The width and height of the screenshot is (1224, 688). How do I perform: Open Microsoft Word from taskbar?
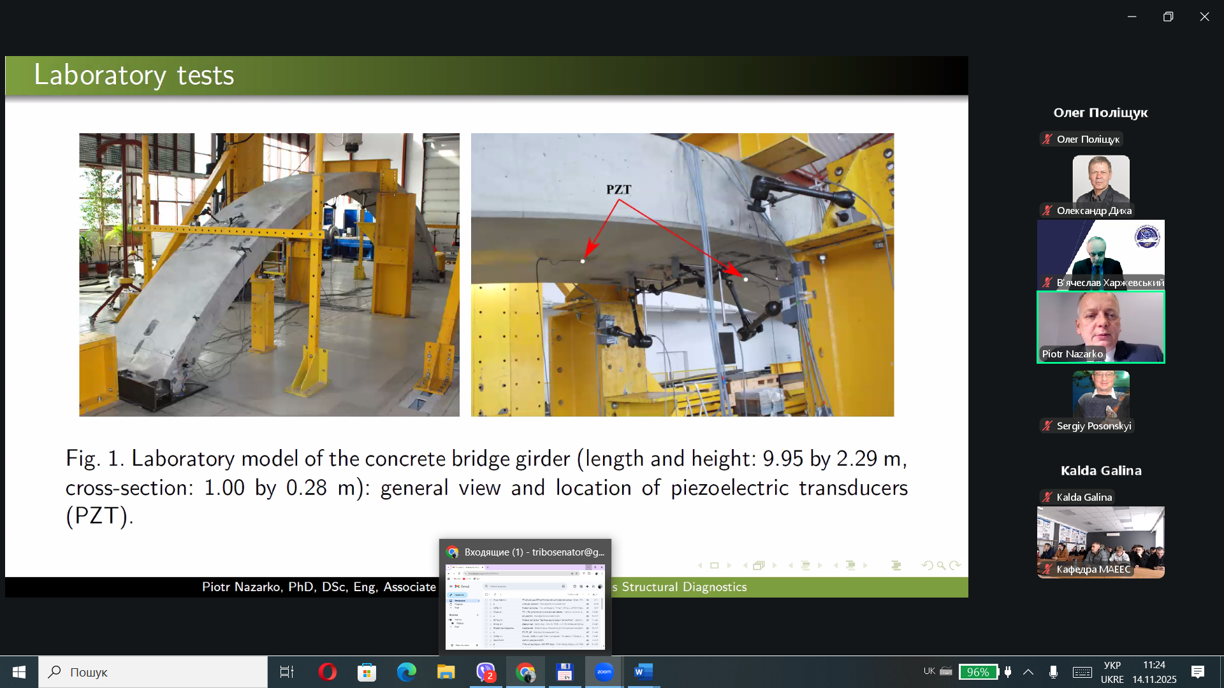(643, 672)
